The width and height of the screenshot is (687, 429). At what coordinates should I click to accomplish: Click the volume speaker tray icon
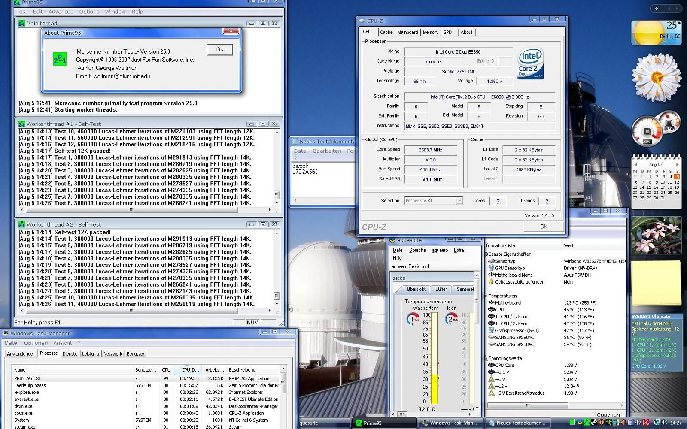[664, 422]
